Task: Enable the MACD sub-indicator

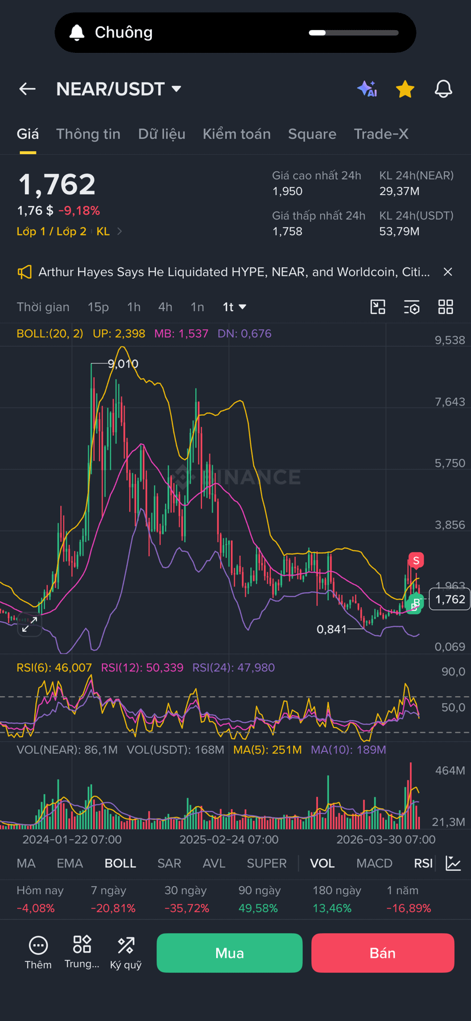Action: 374,863
